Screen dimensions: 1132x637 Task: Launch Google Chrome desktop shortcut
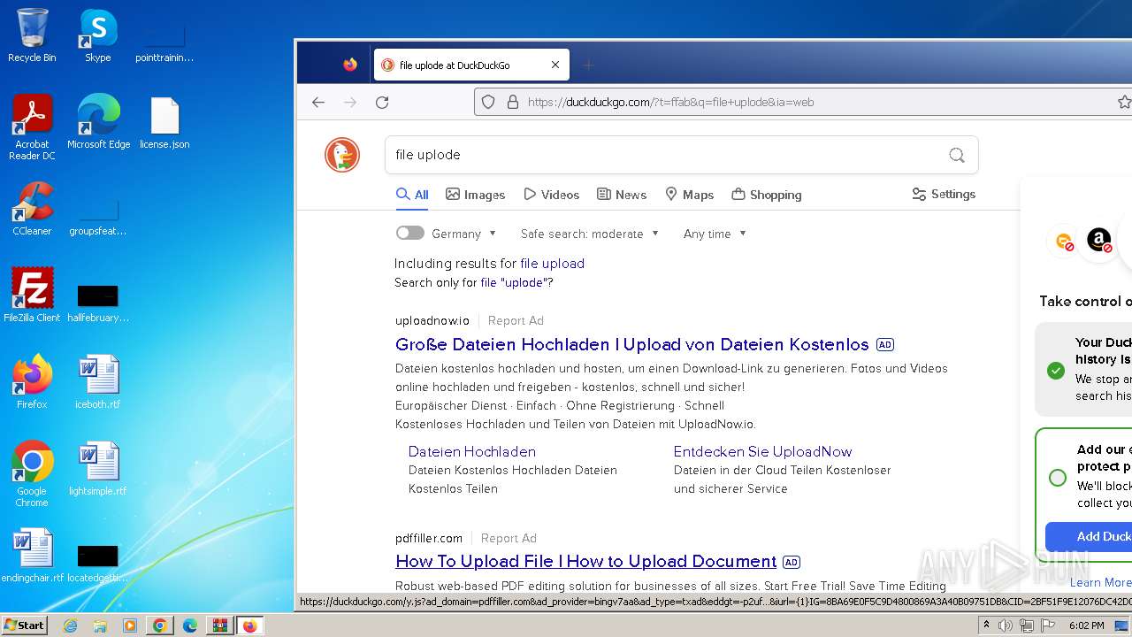coord(32,474)
